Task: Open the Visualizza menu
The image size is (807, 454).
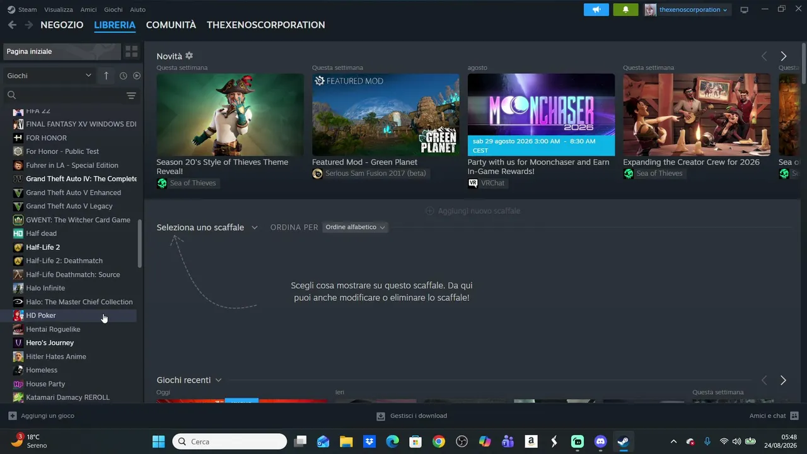Action: click(x=59, y=9)
